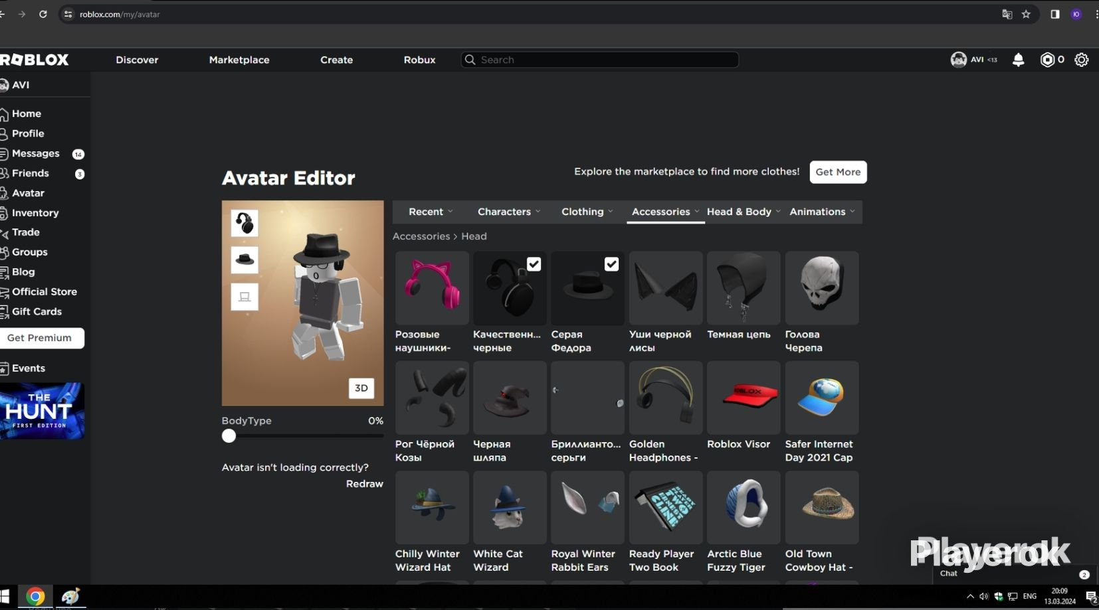Open the network icon in the system tray
Screen dimensions: 1099x610
point(1013,597)
